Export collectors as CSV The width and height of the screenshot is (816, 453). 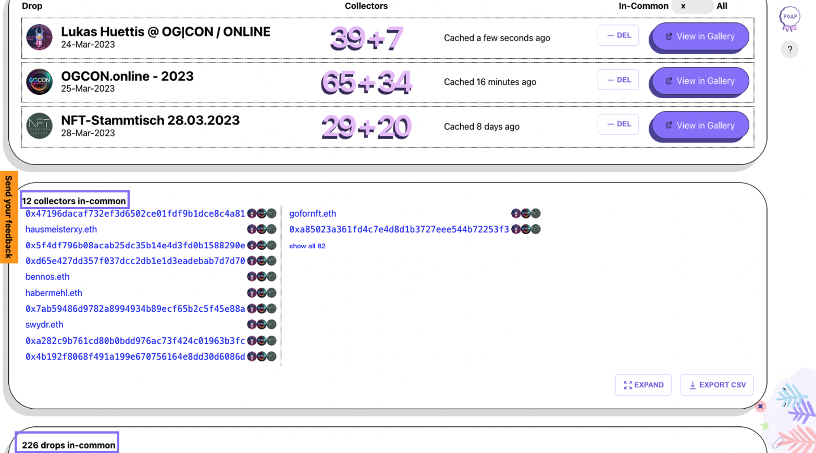click(716, 385)
